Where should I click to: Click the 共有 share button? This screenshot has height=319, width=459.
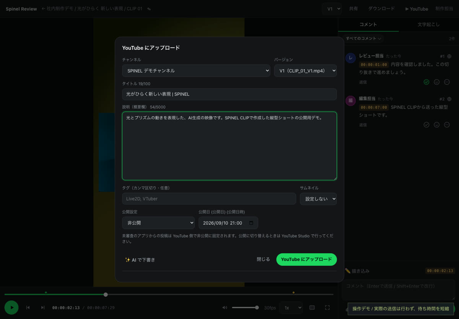353,9
